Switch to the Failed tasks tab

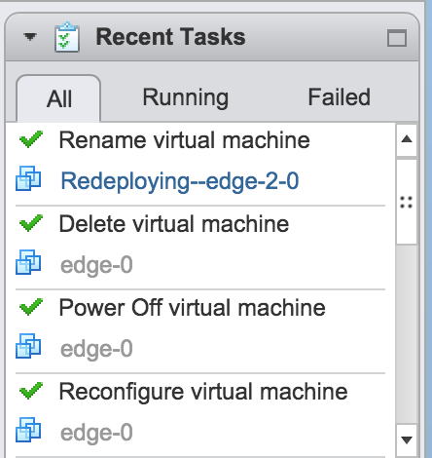coord(340,97)
